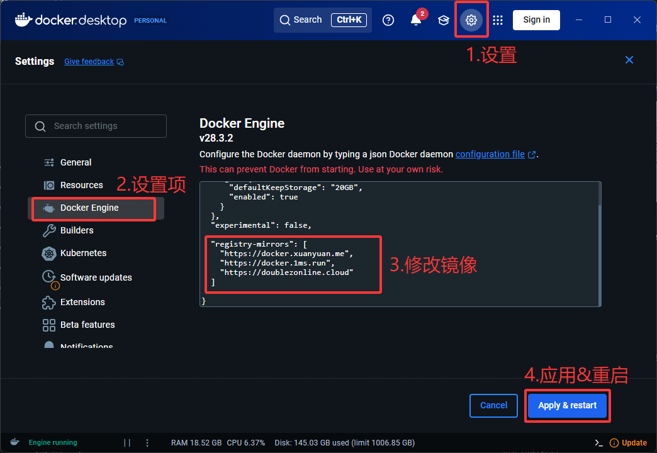
Task: Open the engine three-dot menu in status bar
Action: [x=147, y=442]
